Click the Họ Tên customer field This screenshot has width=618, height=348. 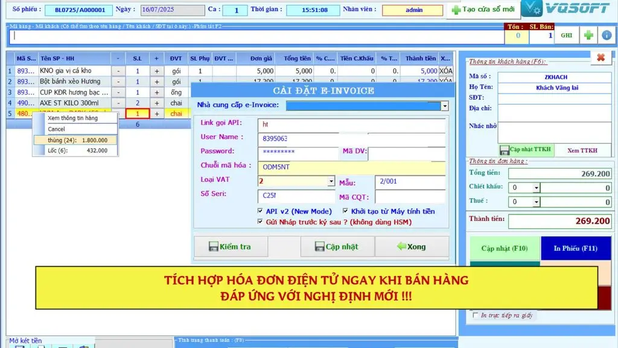pos(555,88)
